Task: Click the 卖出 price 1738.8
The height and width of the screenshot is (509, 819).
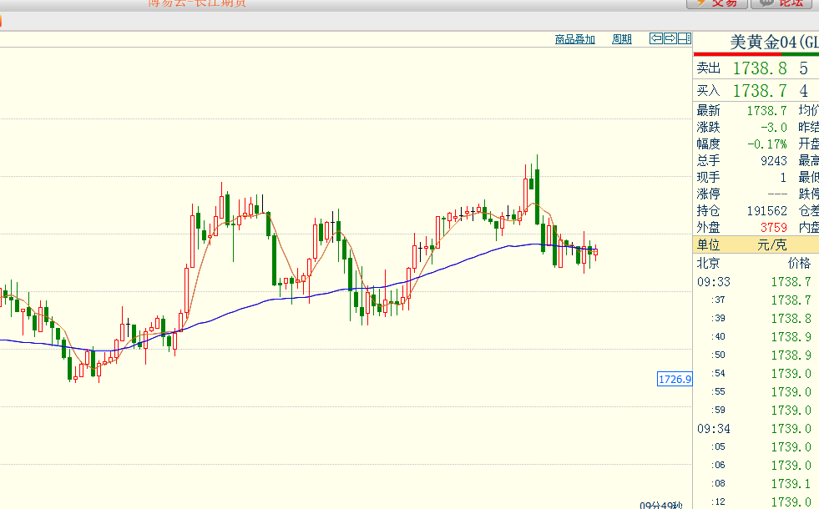Action: pos(760,69)
